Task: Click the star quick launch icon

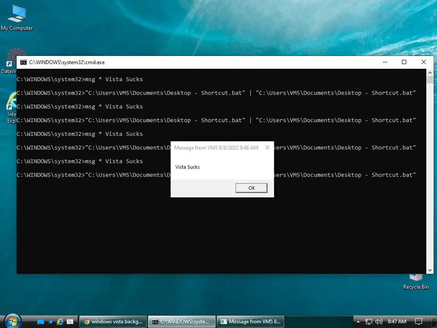Action: click(51, 322)
